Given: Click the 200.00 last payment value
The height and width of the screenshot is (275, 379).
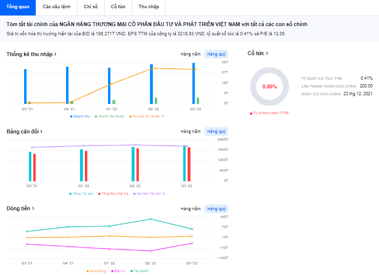Looking at the screenshot, I should 366,86.
